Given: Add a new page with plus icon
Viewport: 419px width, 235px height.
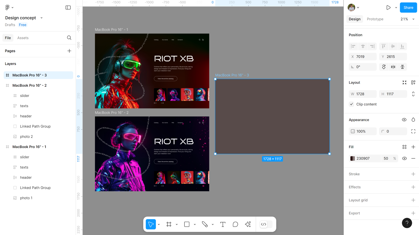Looking at the screenshot, I should pos(69,51).
